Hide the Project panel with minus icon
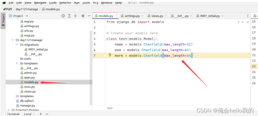Image resolution: width=258 pixels, height=116 pixels. [x=89, y=16]
